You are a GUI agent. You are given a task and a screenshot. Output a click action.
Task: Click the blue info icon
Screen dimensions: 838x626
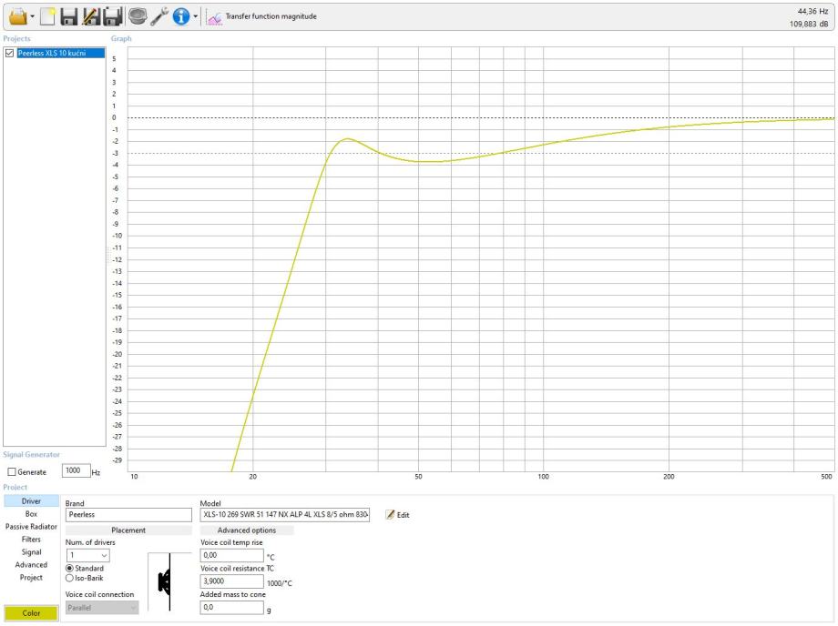[x=181, y=16]
